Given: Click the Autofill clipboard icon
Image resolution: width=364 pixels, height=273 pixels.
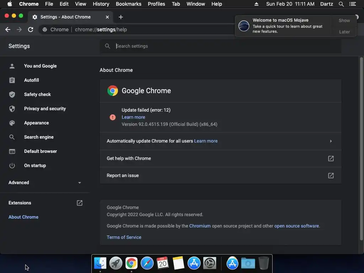Looking at the screenshot, I should pos(12,80).
